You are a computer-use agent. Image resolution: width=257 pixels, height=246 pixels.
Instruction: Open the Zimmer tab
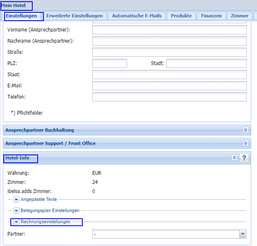tap(239, 16)
